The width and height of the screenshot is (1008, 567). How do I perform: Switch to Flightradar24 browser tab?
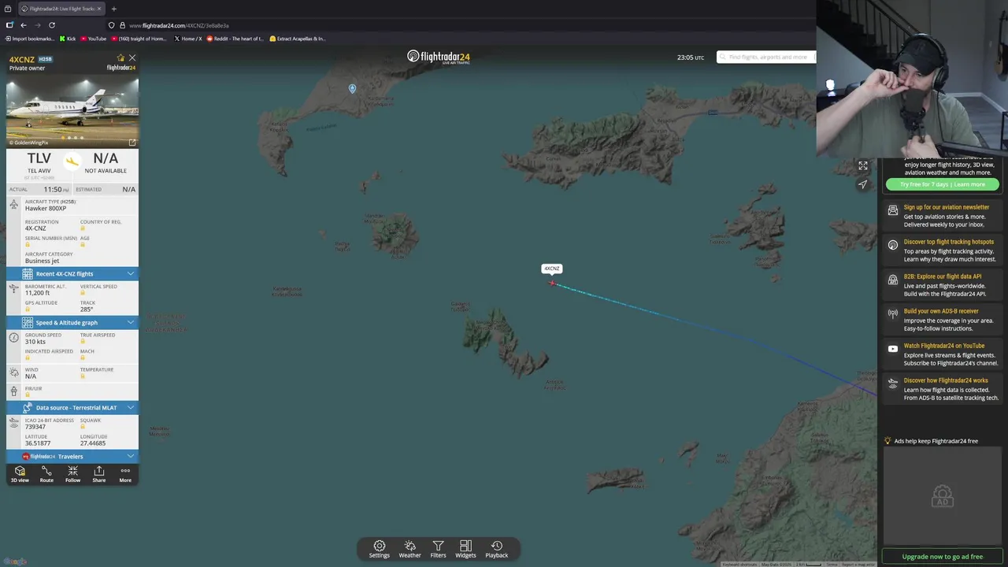(x=60, y=9)
